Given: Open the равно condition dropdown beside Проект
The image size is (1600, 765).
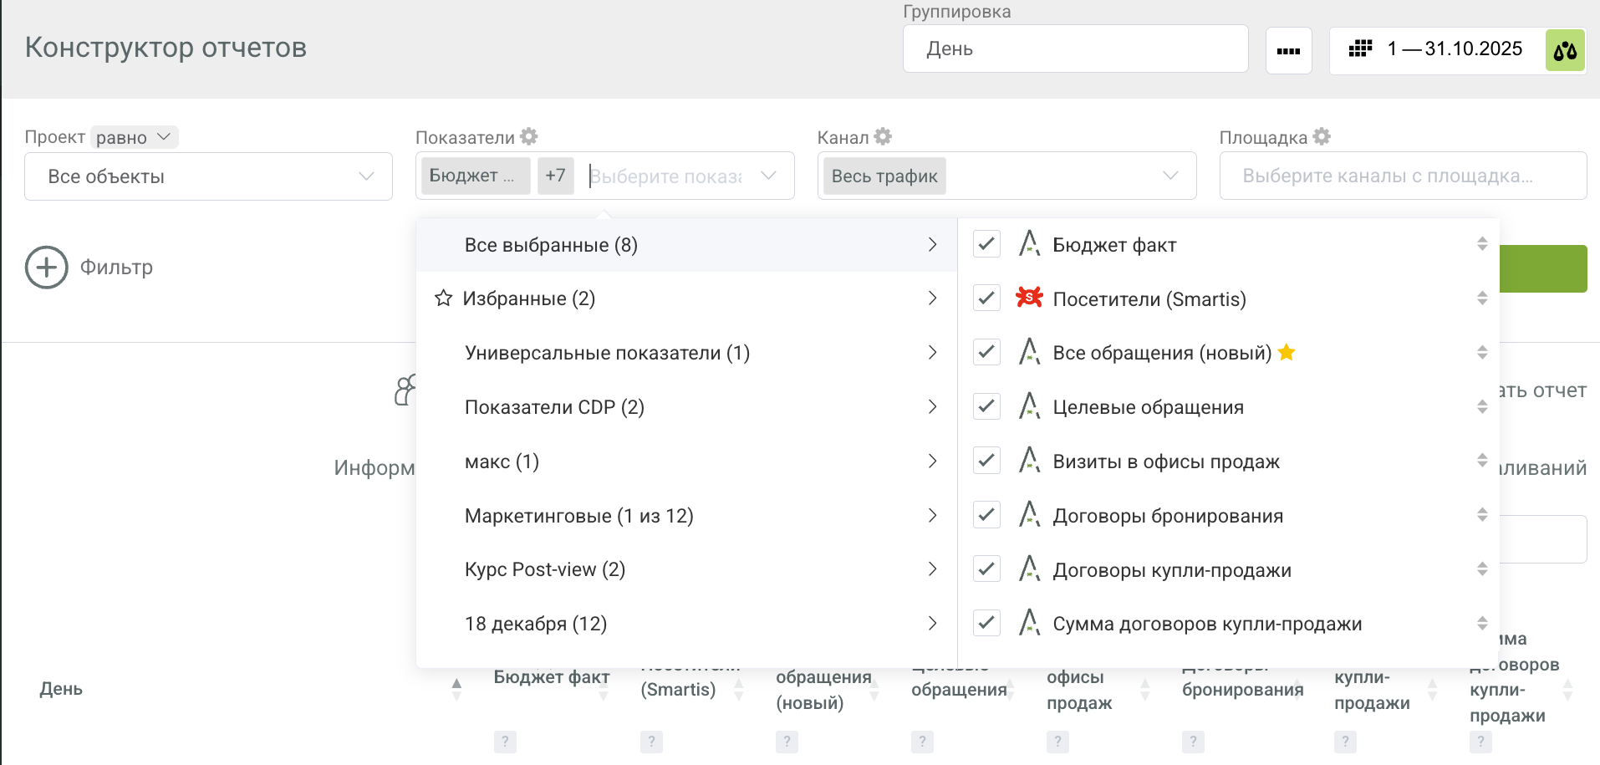Looking at the screenshot, I should click(134, 137).
